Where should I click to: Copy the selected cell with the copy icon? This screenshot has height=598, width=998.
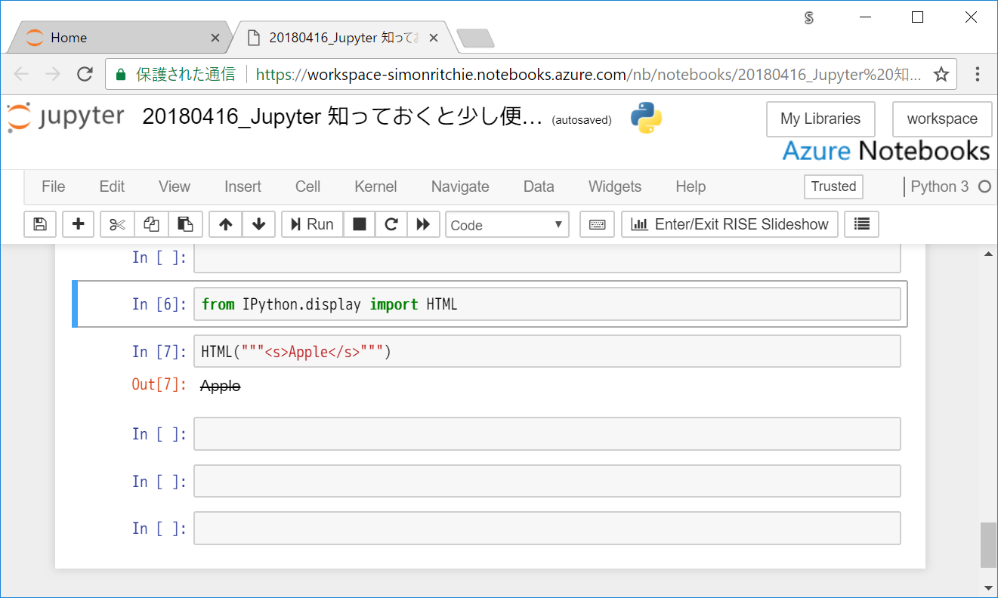pyautogui.click(x=150, y=223)
